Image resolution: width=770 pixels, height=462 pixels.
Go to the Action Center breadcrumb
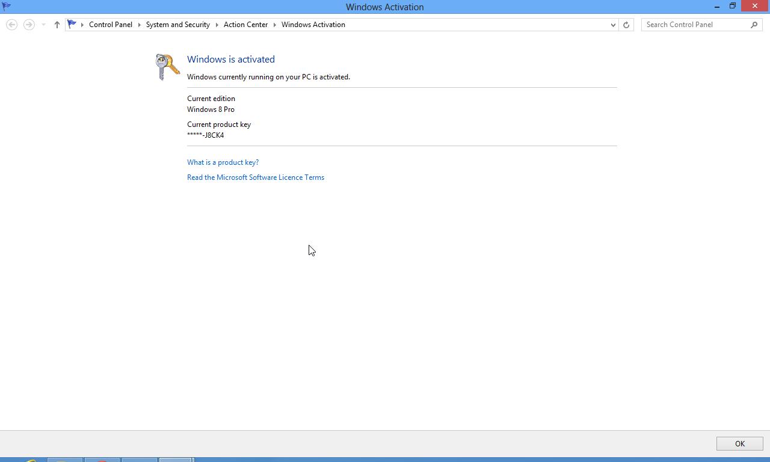click(x=245, y=25)
